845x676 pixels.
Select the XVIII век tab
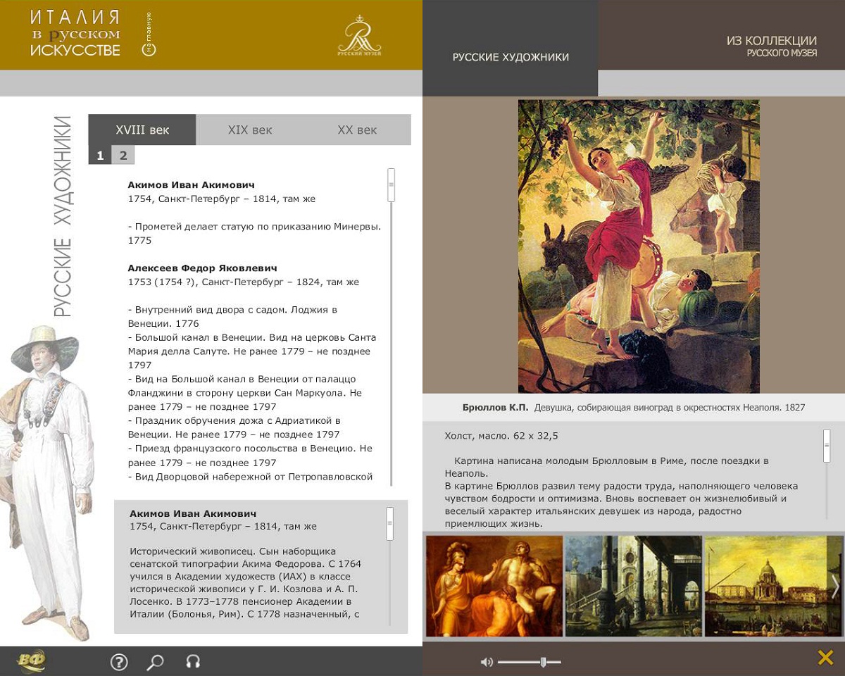point(142,130)
